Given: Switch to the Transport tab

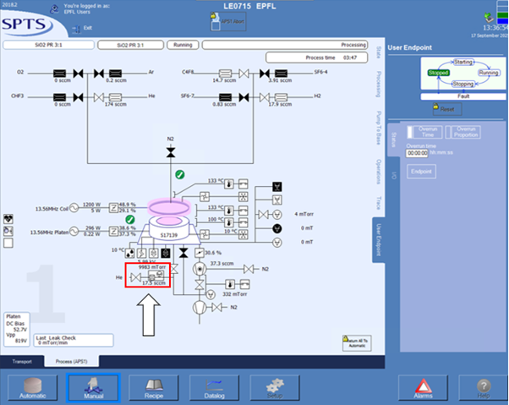Looking at the screenshot, I should pyautogui.click(x=22, y=361).
